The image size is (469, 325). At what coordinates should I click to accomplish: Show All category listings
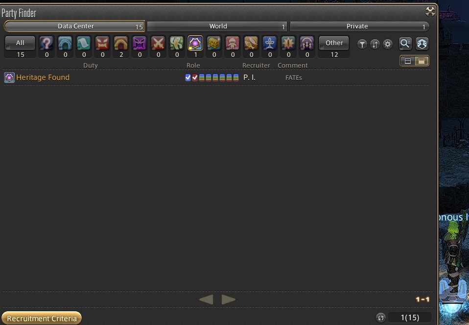tap(20, 43)
